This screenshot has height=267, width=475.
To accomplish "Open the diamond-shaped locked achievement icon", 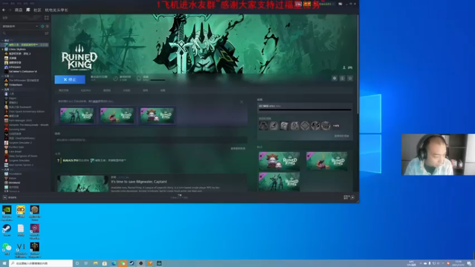I will (305, 126).
